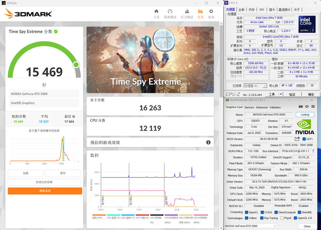Click the 保存 (save) button in 3DMark
The width and height of the screenshot is (321, 230).
point(63,173)
